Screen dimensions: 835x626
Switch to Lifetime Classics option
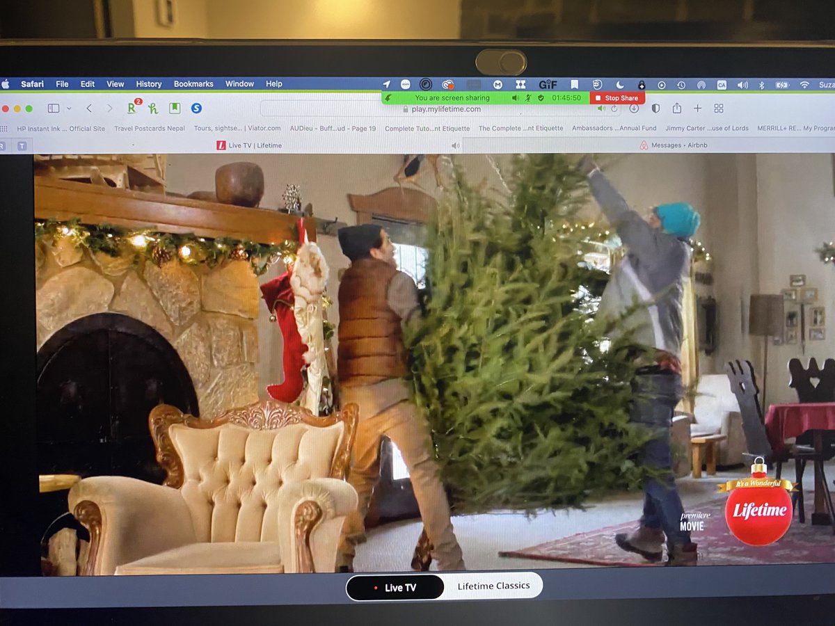[x=493, y=586]
